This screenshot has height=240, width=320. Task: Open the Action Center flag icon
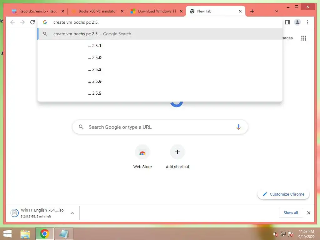point(290,234)
